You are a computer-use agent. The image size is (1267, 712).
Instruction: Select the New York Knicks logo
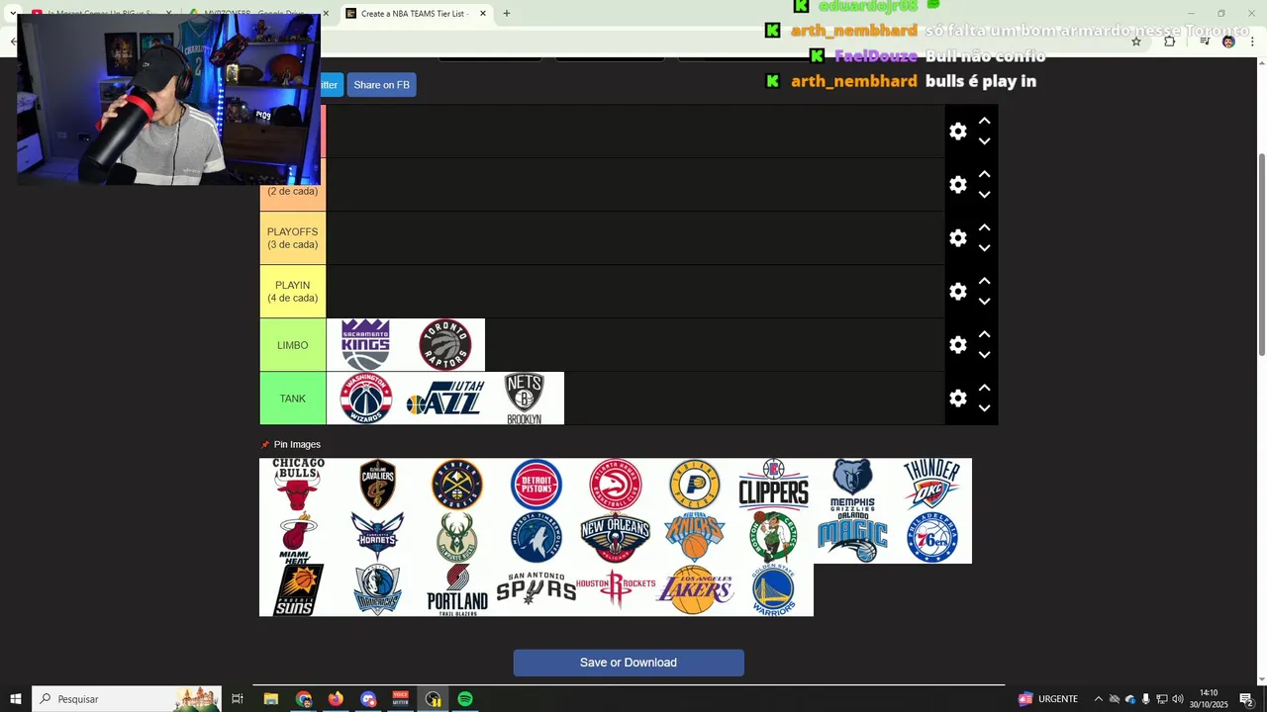click(x=695, y=537)
